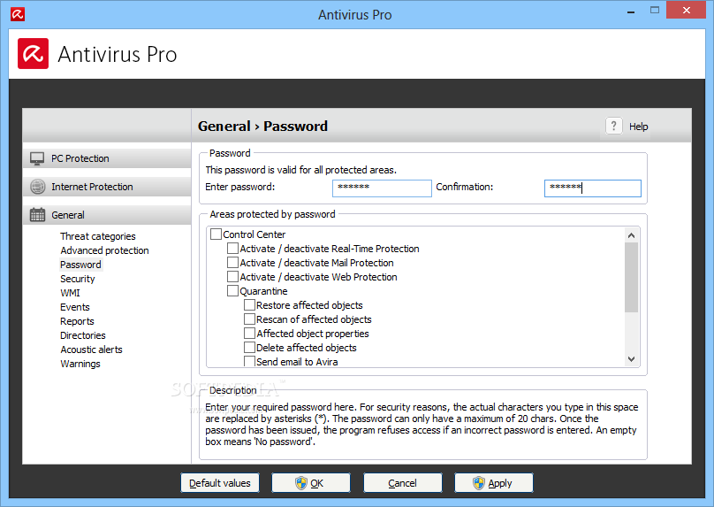Open Events settings page
This screenshot has width=714, height=507.
75,307
